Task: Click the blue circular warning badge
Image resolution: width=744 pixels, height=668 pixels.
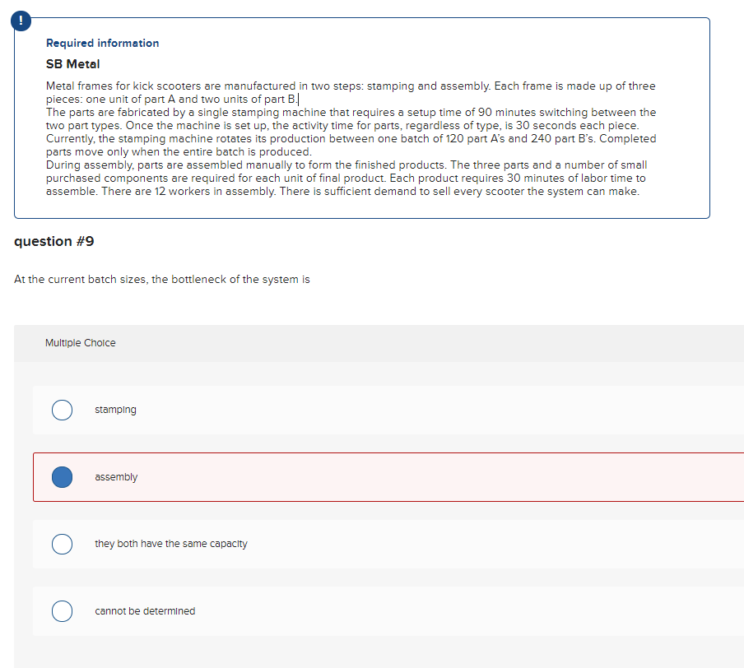Action: click(21, 21)
